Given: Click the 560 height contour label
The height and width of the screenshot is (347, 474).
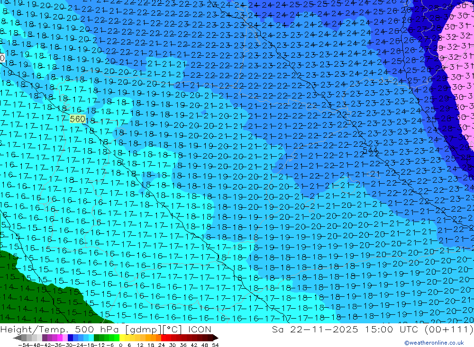Looking at the screenshot, I should point(78,119).
